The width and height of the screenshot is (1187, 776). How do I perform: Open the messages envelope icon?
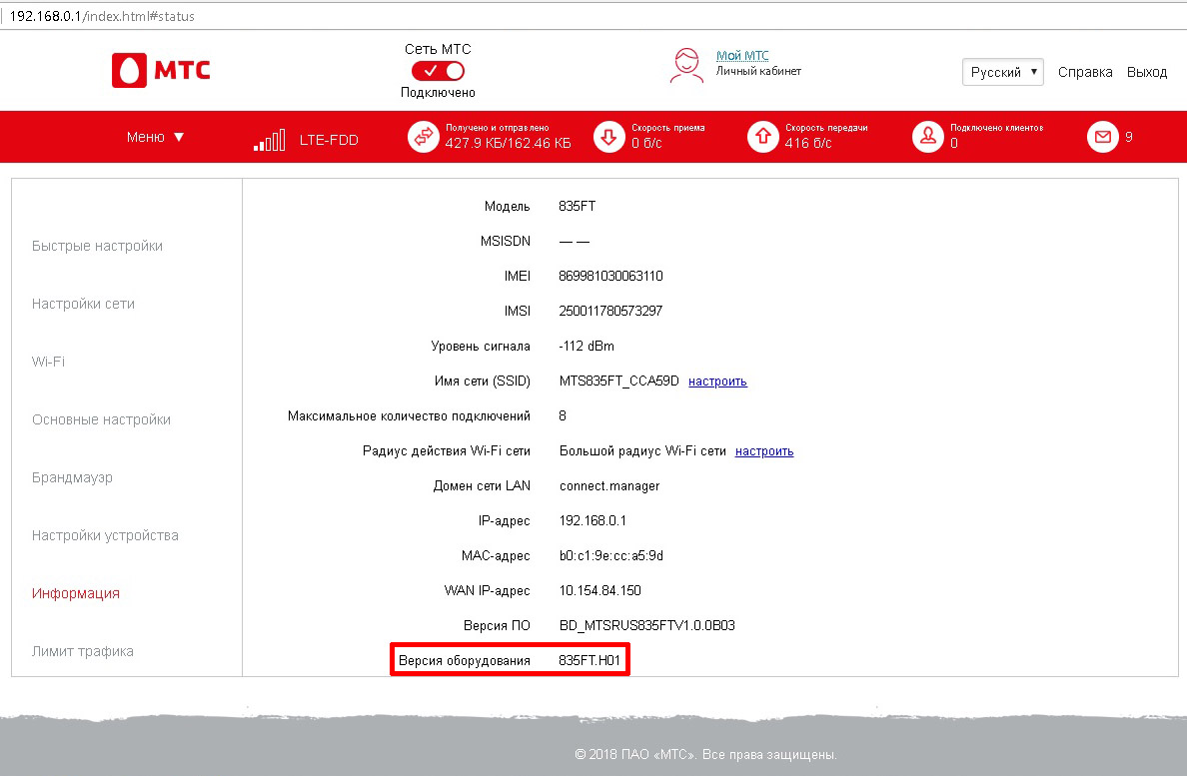tap(1103, 137)
